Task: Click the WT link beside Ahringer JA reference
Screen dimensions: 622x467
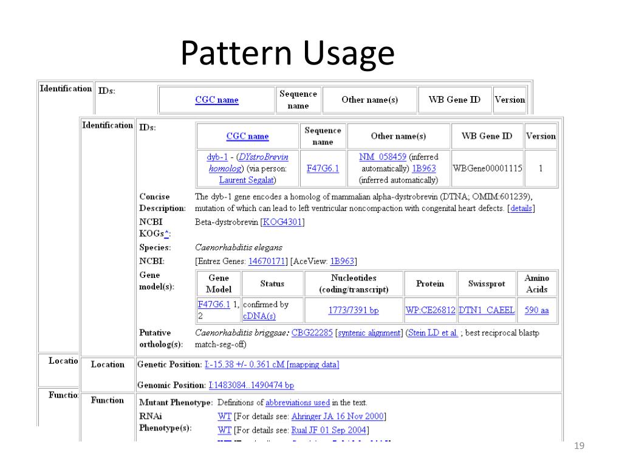Action: 224,416
